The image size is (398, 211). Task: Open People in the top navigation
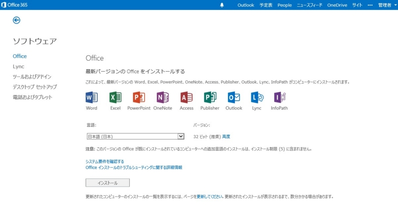click(x=285, y=5)
